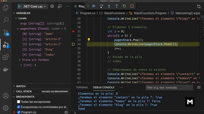Start debugging with green play button
The height and width of the screenshot is (114, 204).
click(x=19, y=6)
